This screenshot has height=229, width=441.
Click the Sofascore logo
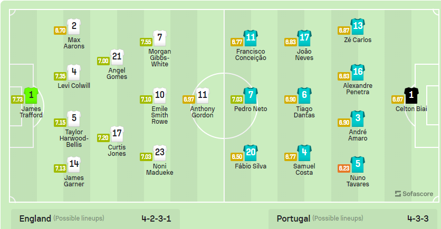coord(414,194)
